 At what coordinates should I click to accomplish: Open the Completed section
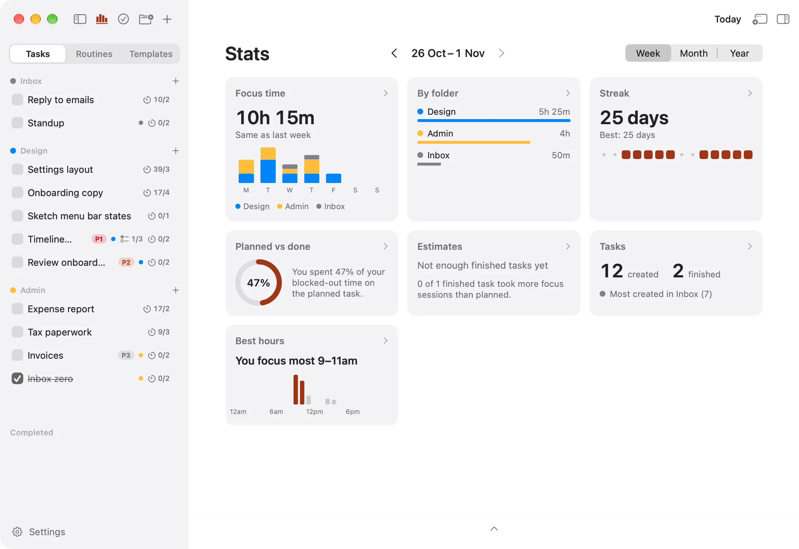32,432
